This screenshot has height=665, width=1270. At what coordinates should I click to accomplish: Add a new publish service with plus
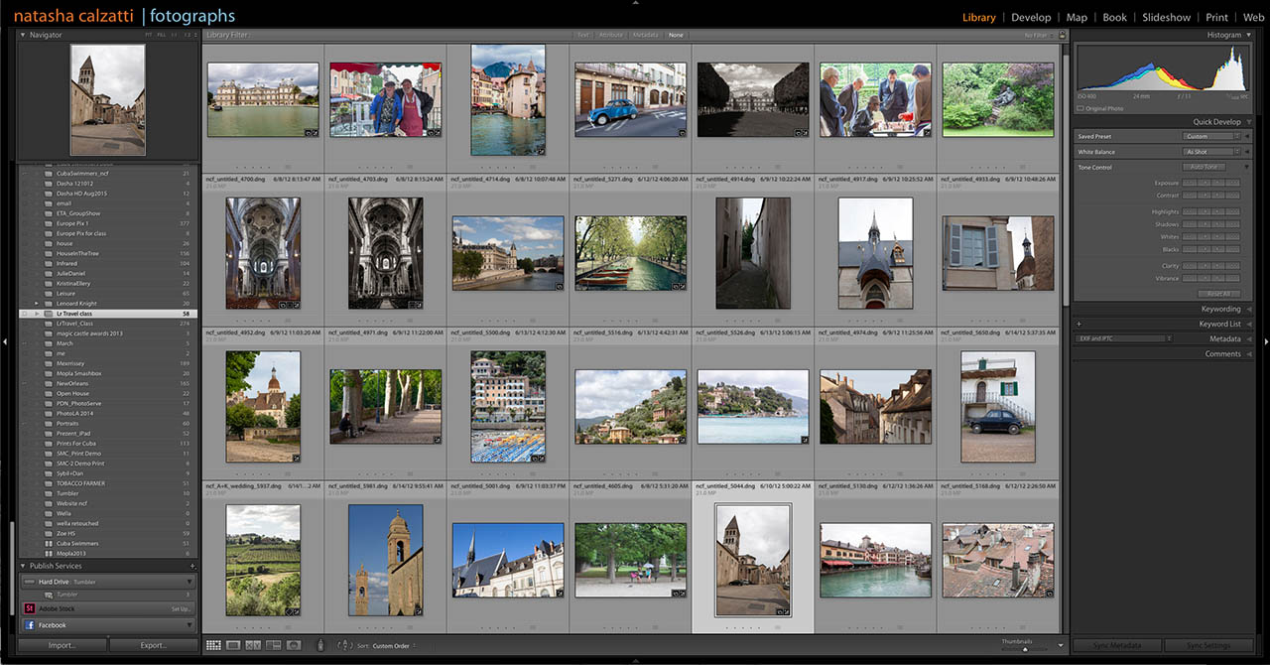[192, 566]
